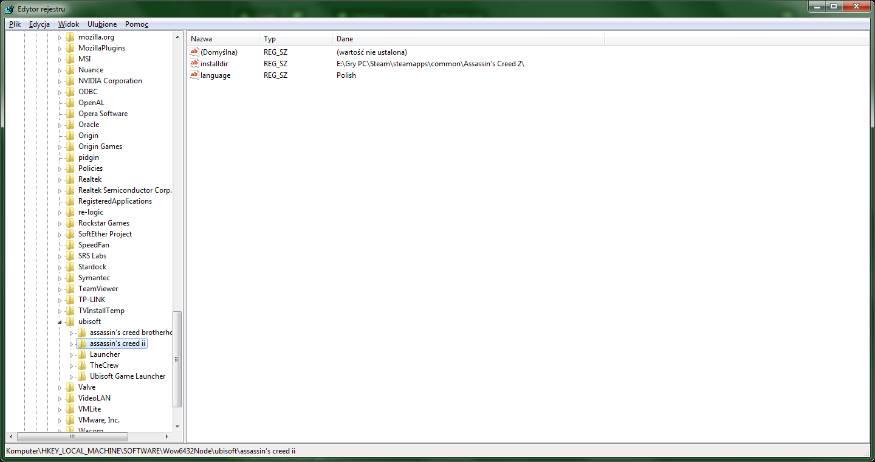Screen dimensions: 875x462
Task: Click the installdir path data value
Action: tap(430, 63)
